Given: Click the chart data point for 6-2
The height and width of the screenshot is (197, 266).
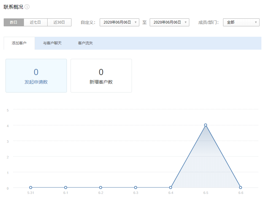Looking at the screenshot, I should (x=101, y=188).
